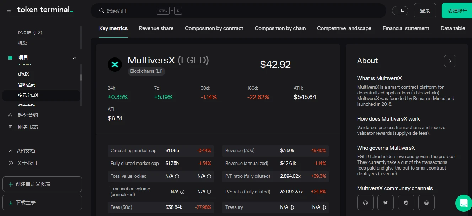Click the 关于我们 info icon
Viewport: 472px width, 216px height.
10,163
